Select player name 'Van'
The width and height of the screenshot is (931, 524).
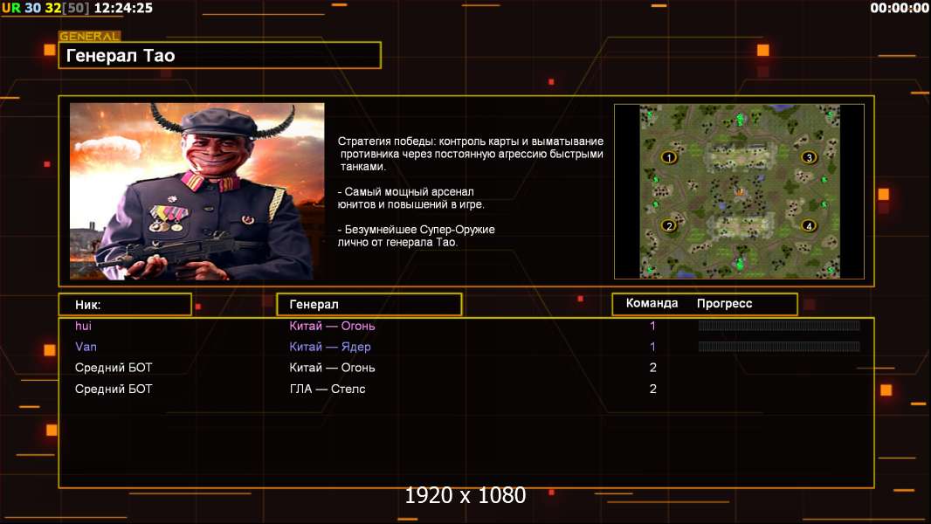86,347
